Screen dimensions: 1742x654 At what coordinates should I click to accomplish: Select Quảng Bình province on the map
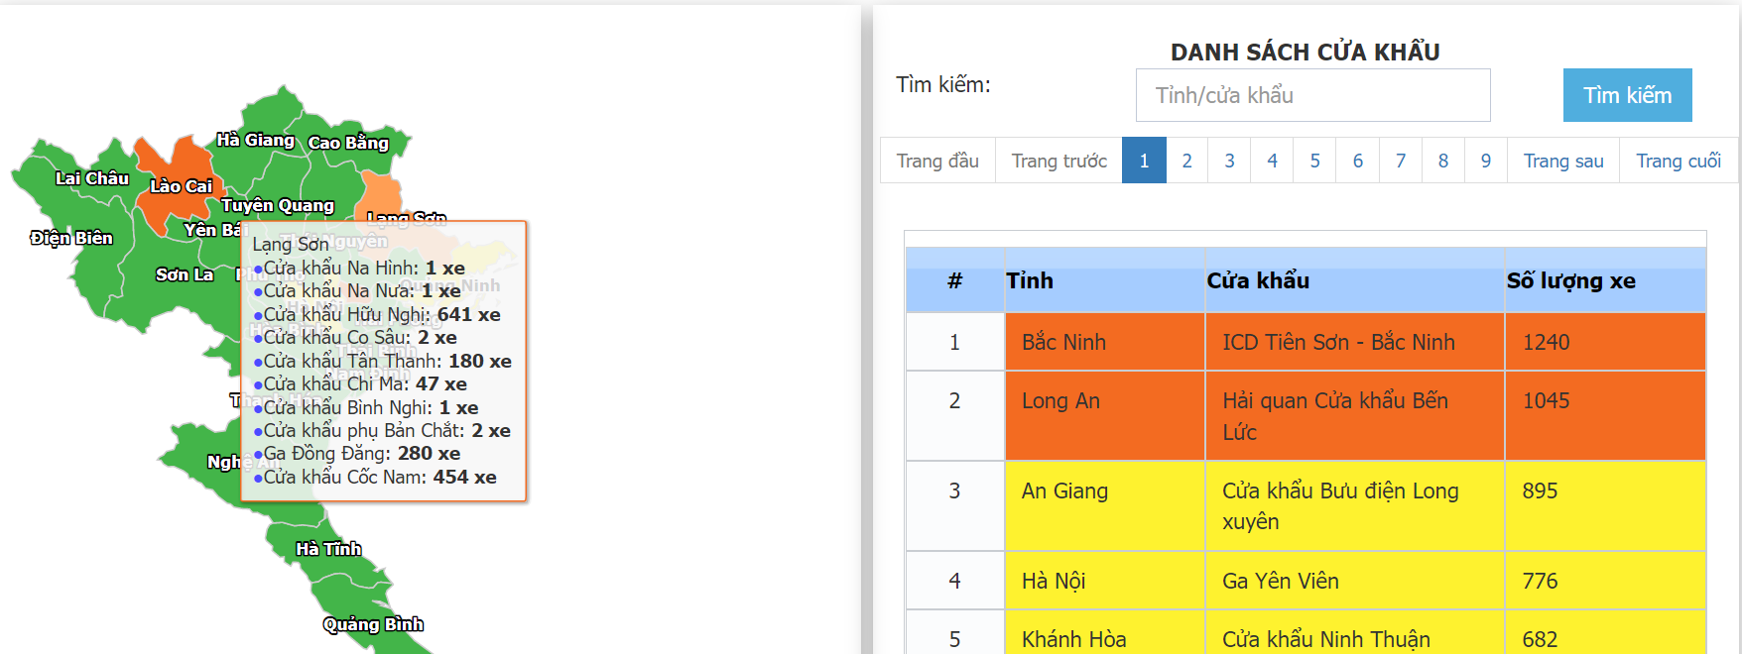(x=373, y=624)
